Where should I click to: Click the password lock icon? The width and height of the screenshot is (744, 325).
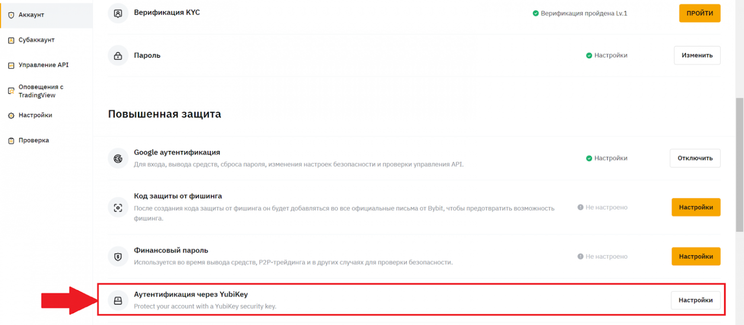click(x=118, y=56)
